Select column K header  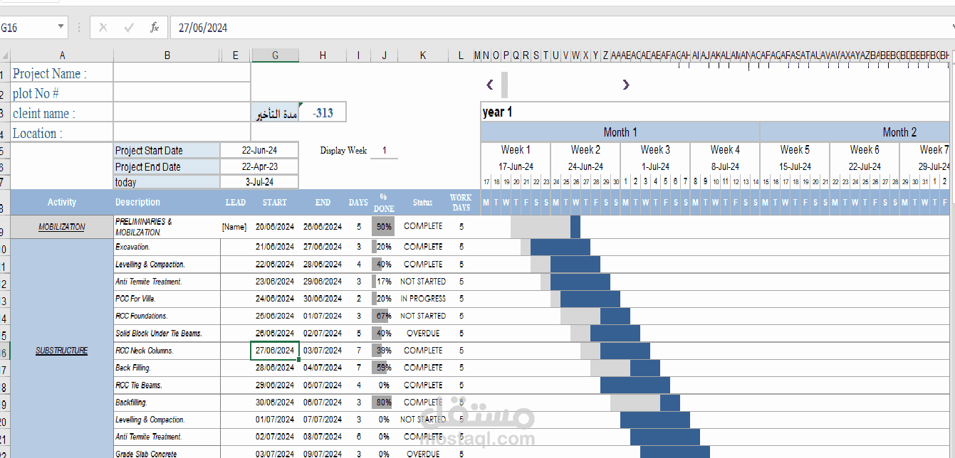click(422, 55)
